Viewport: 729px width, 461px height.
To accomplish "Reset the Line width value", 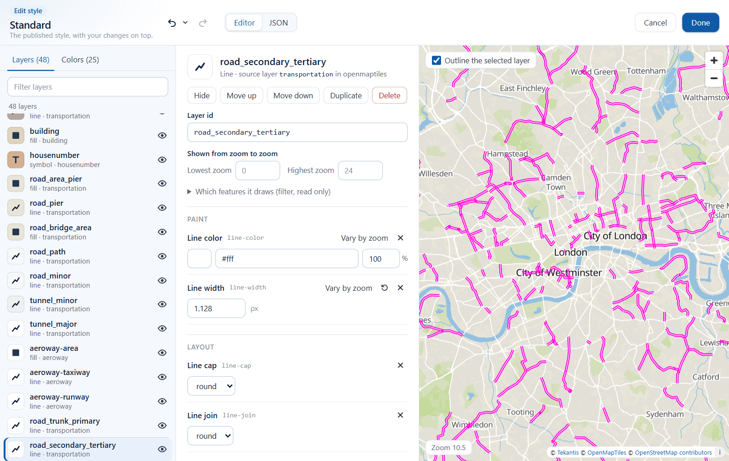I will pyautogui.click(x=385, y=288).
